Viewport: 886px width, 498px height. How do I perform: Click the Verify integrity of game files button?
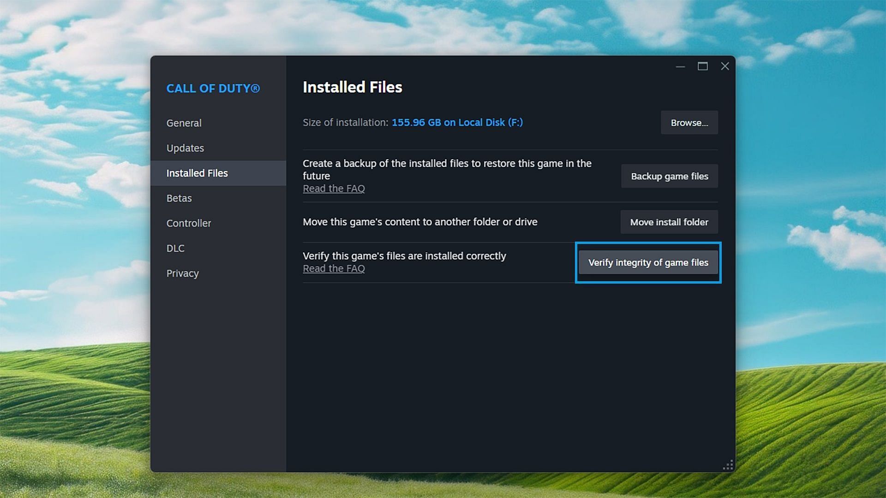[x=648, y=262]
